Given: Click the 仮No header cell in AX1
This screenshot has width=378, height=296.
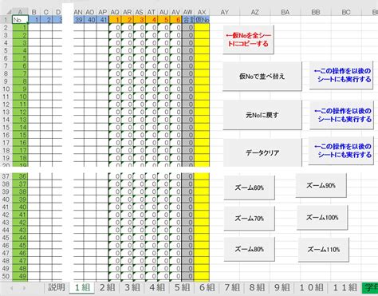Looking at the screenshot, I should point(202,20).
